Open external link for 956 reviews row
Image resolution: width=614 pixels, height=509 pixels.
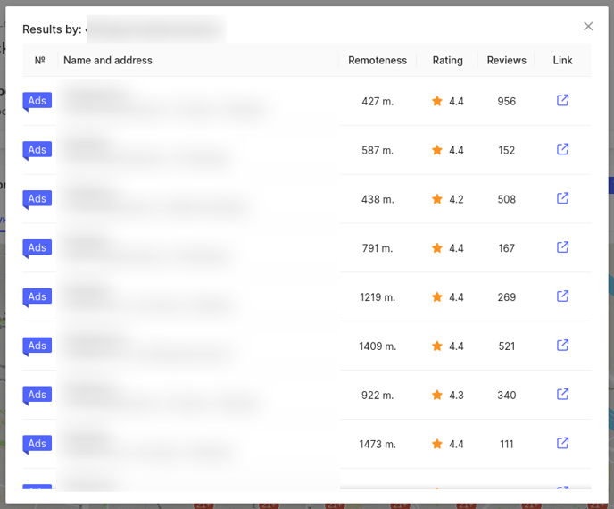pyautogui.click(x=562, y=101)
